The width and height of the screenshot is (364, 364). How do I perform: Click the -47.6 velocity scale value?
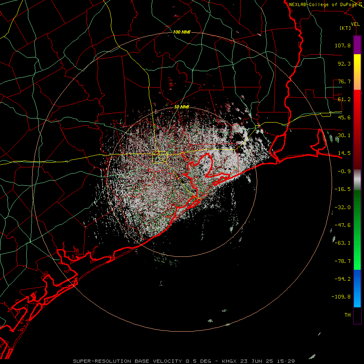(x=343, y=225)
